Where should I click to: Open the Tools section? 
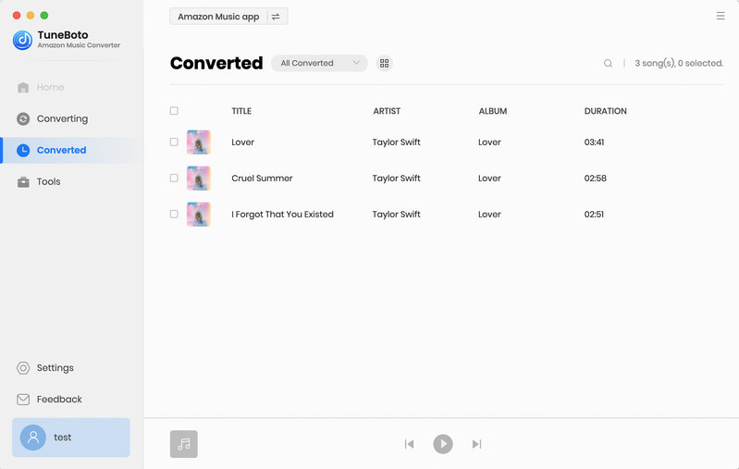click(x=39, y=181)
